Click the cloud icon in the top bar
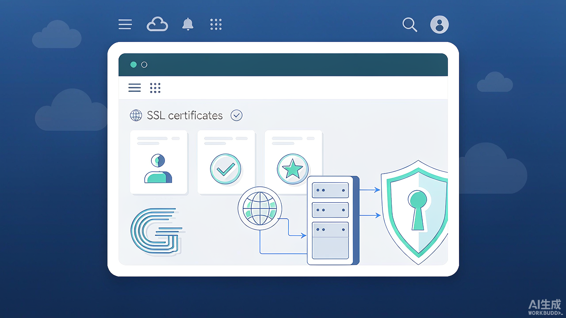 point(157,24)
